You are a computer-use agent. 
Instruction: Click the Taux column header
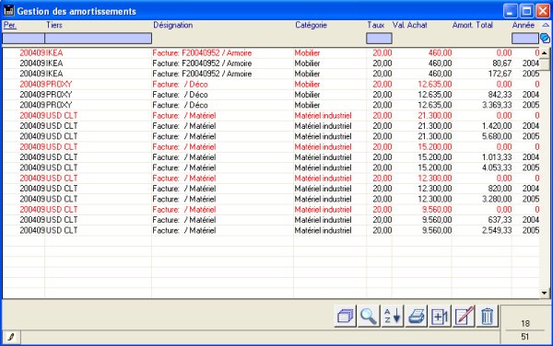pyautogui.click(x=376, y=25)
